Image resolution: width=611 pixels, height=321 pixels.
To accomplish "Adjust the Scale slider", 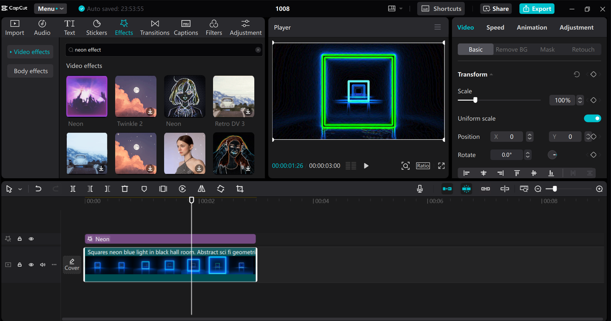I will (475, 100).
